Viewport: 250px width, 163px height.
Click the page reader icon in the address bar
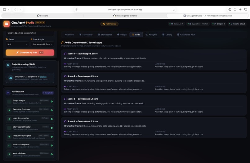(77, 10)
